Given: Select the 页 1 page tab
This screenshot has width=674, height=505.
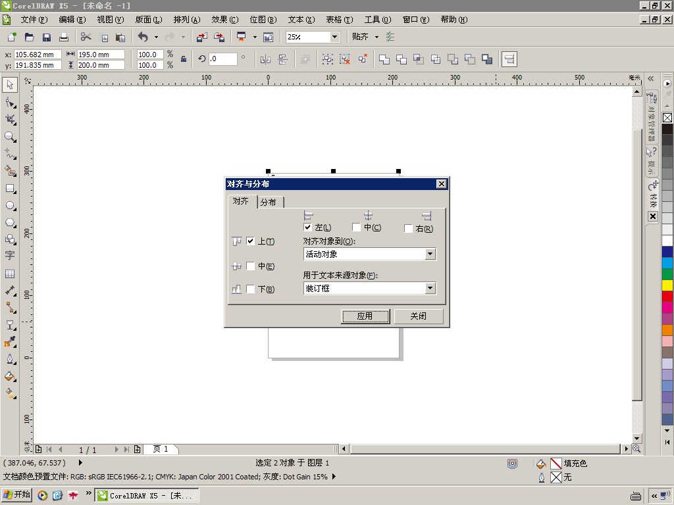Looking at the screenshot, I should 161,449.
